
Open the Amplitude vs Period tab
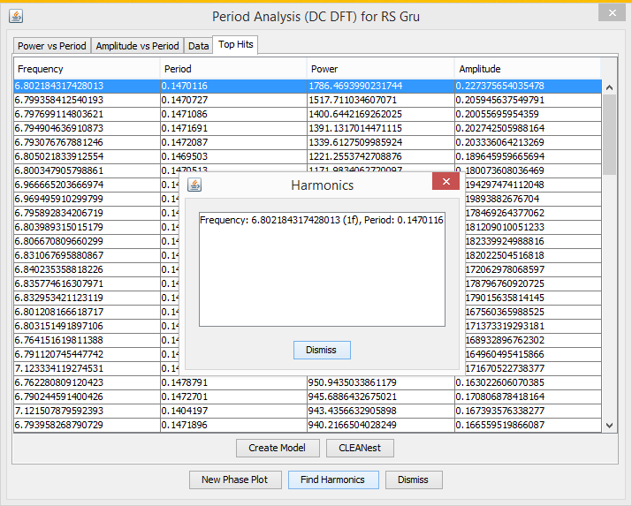[x=137, y=46]
